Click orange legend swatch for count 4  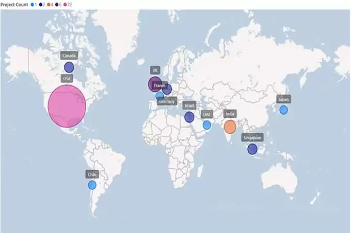pos(49,5)
